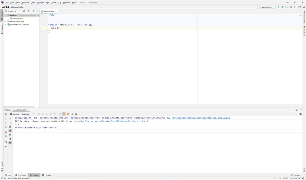Clear console output using the trash icon
This screenshot has width=306, height=180.
click(x=10, y=139)
